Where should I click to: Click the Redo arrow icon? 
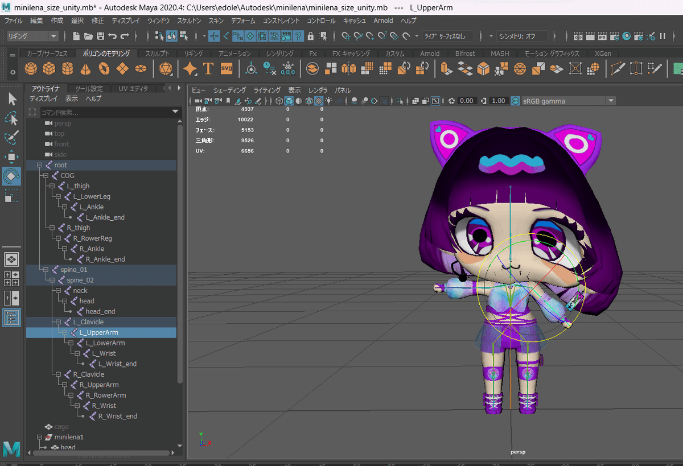(x=125, y=36)
